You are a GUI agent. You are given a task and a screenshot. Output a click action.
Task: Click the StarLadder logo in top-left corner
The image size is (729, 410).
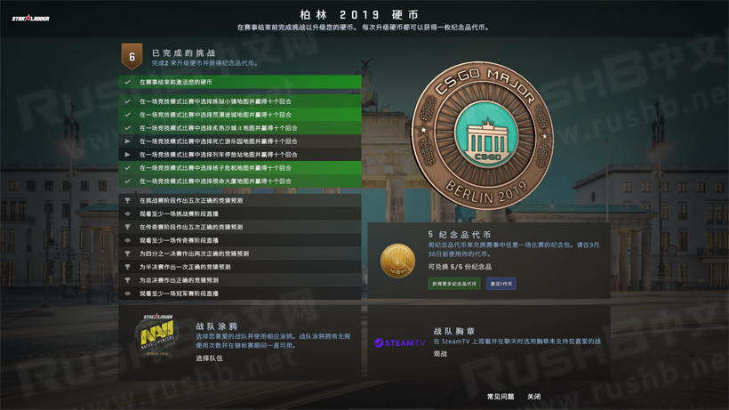[30, 18]
